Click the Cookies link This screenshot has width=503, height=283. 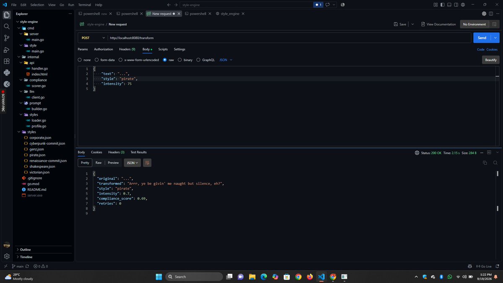click(492, 49)
